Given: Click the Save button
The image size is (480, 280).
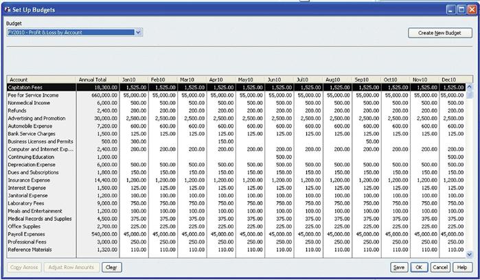Looking at the screenshot, I should click(x=398, y=267).
